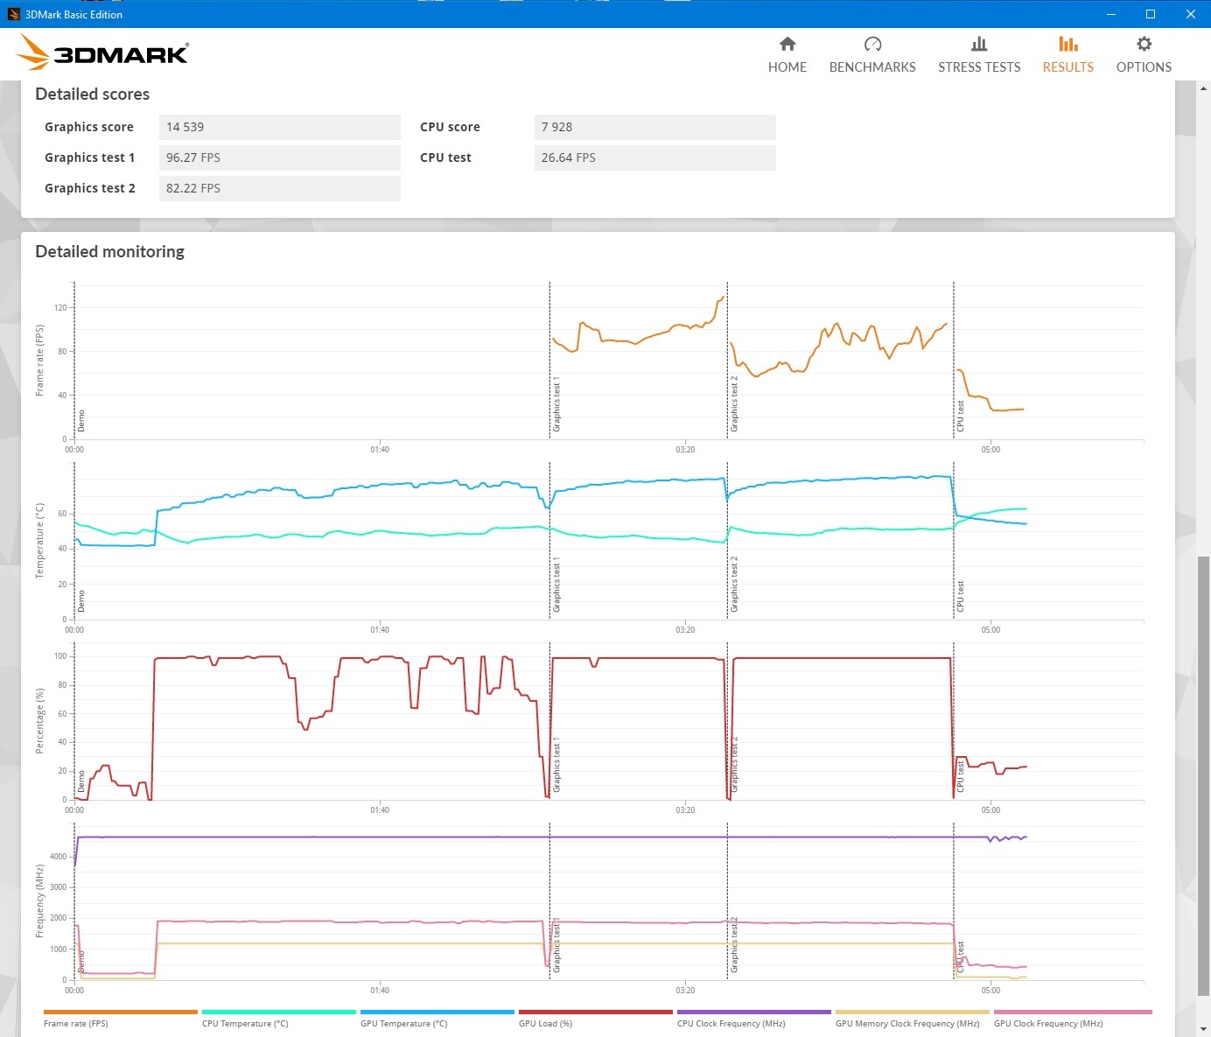Screen dimensions: 1211x1037
Task: Click the Graphics test 1 marker on frame rate chart
Action: pyautogui.click(x=556, y=405)
